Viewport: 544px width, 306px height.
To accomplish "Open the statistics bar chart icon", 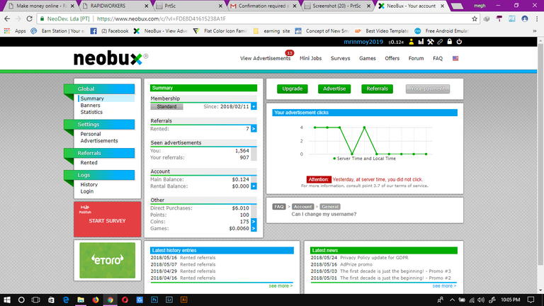I will click(421, 42).
